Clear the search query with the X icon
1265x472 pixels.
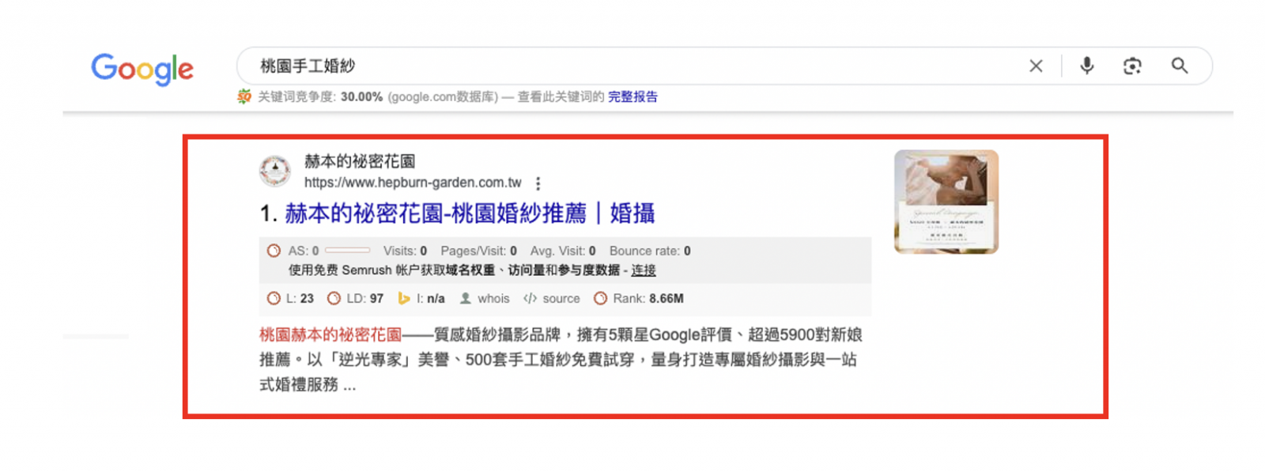click(x=1036, y=66)
